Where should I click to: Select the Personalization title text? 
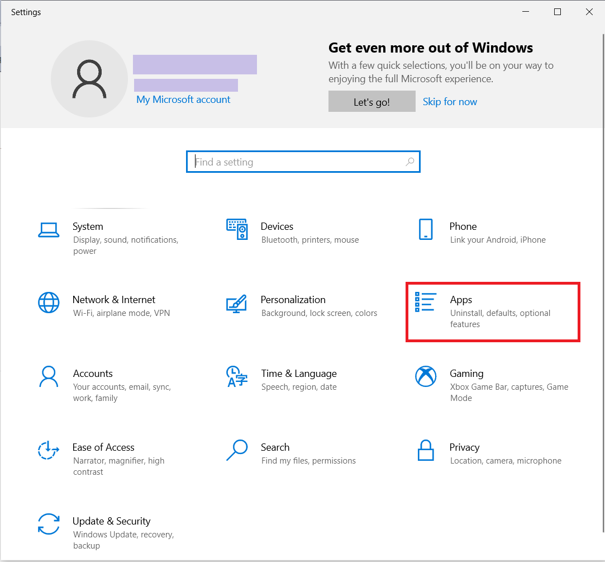pos(293,300)
